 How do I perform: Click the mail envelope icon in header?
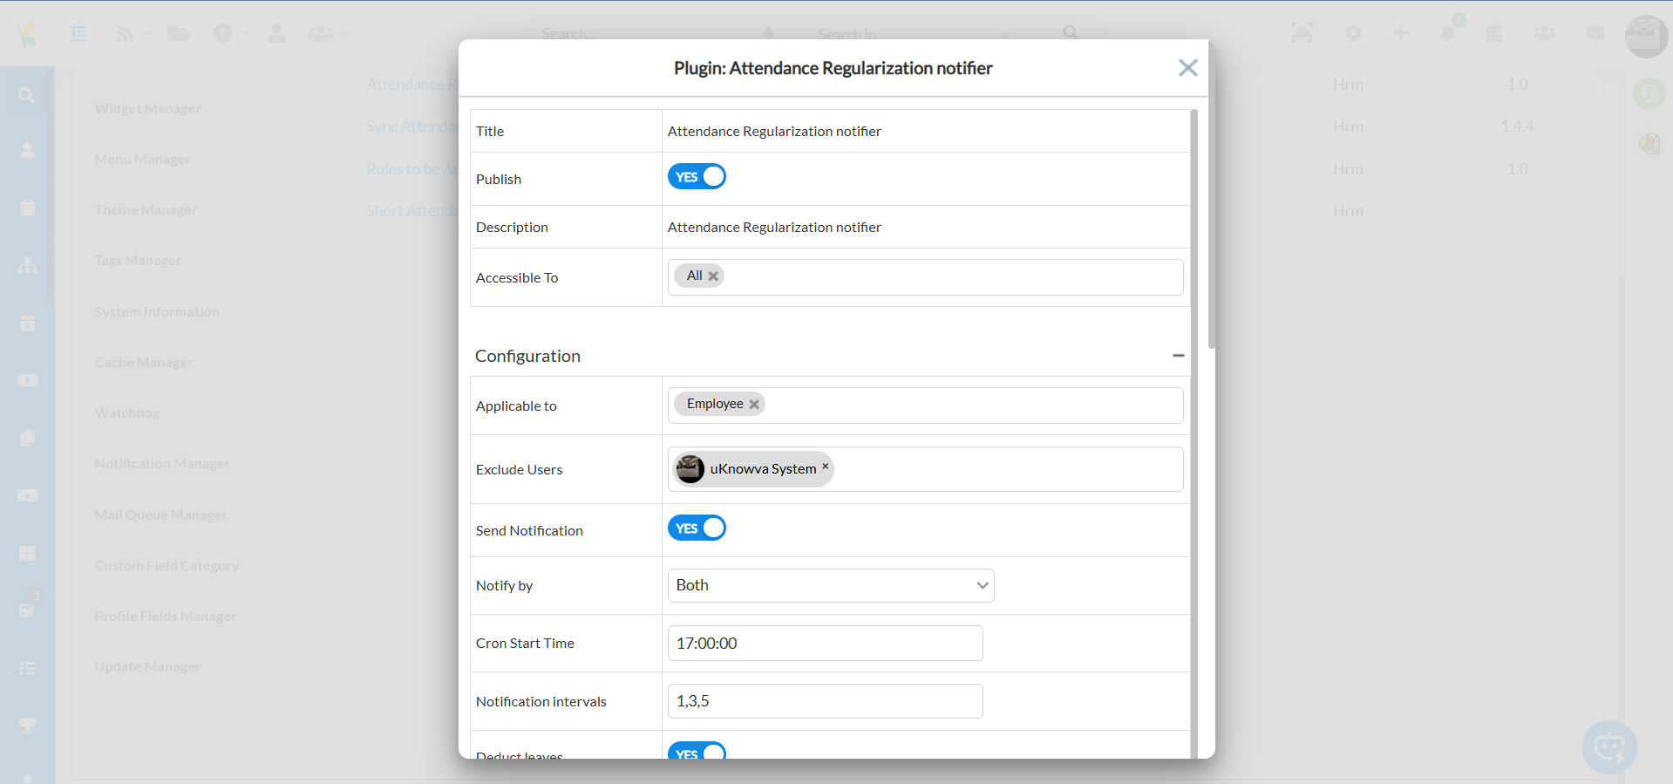1595,33
